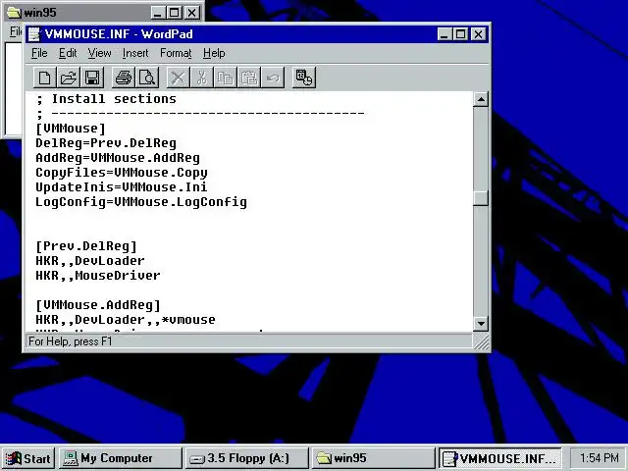Open a file using Open folder icon

point(69,78)
